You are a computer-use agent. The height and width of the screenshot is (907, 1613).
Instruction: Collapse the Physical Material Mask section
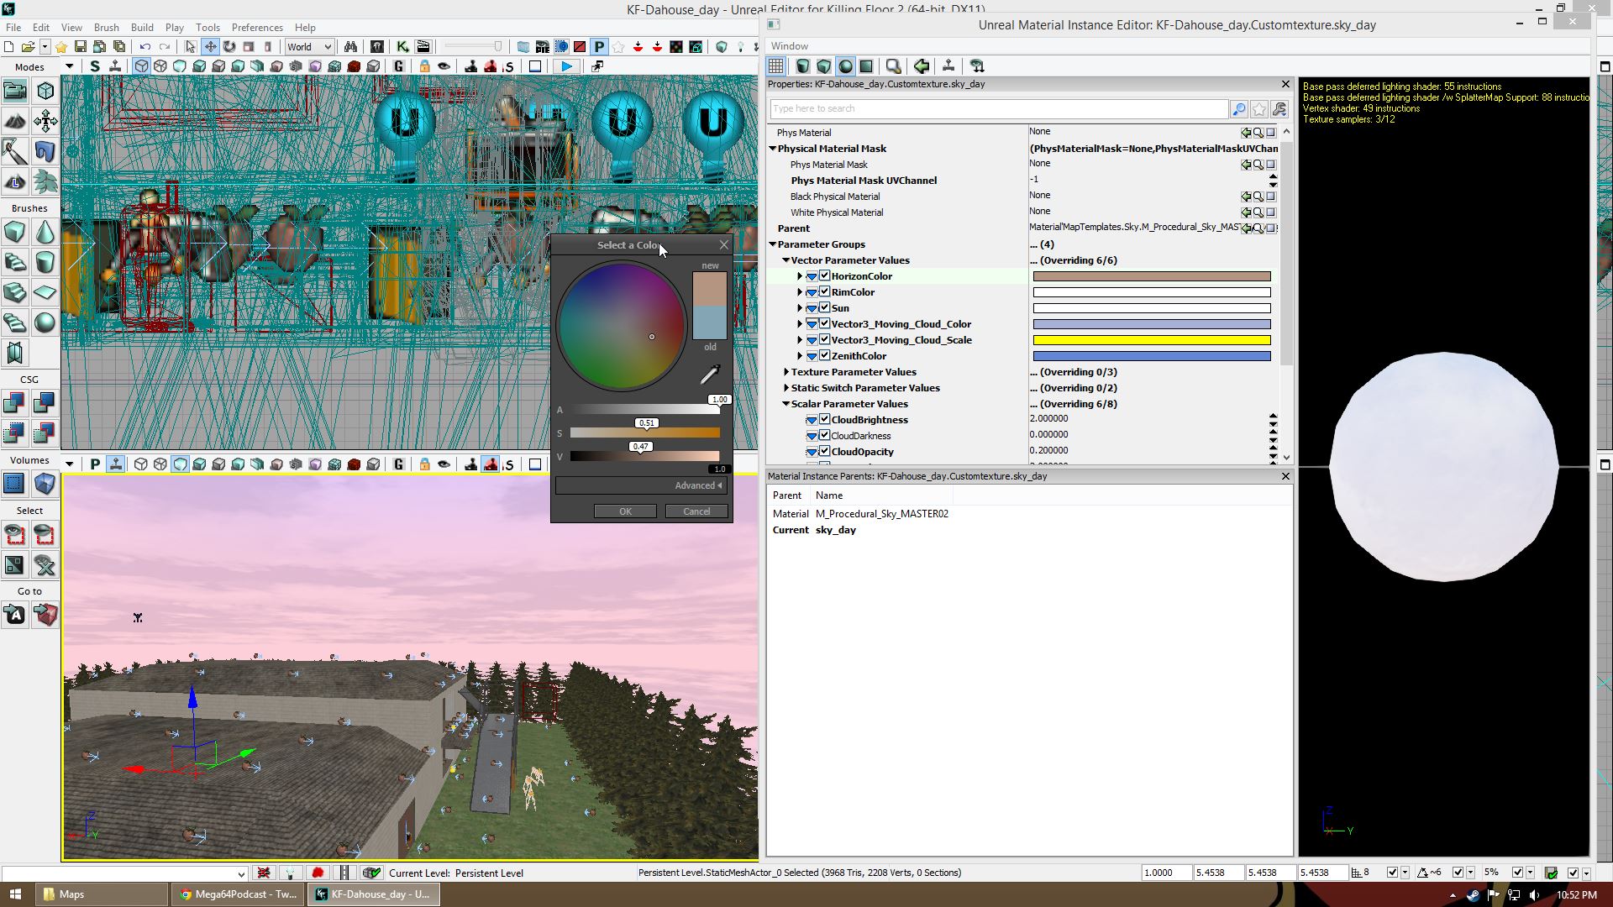(x=773, y=149)
